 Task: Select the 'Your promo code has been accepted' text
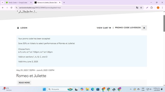(34, 39)
